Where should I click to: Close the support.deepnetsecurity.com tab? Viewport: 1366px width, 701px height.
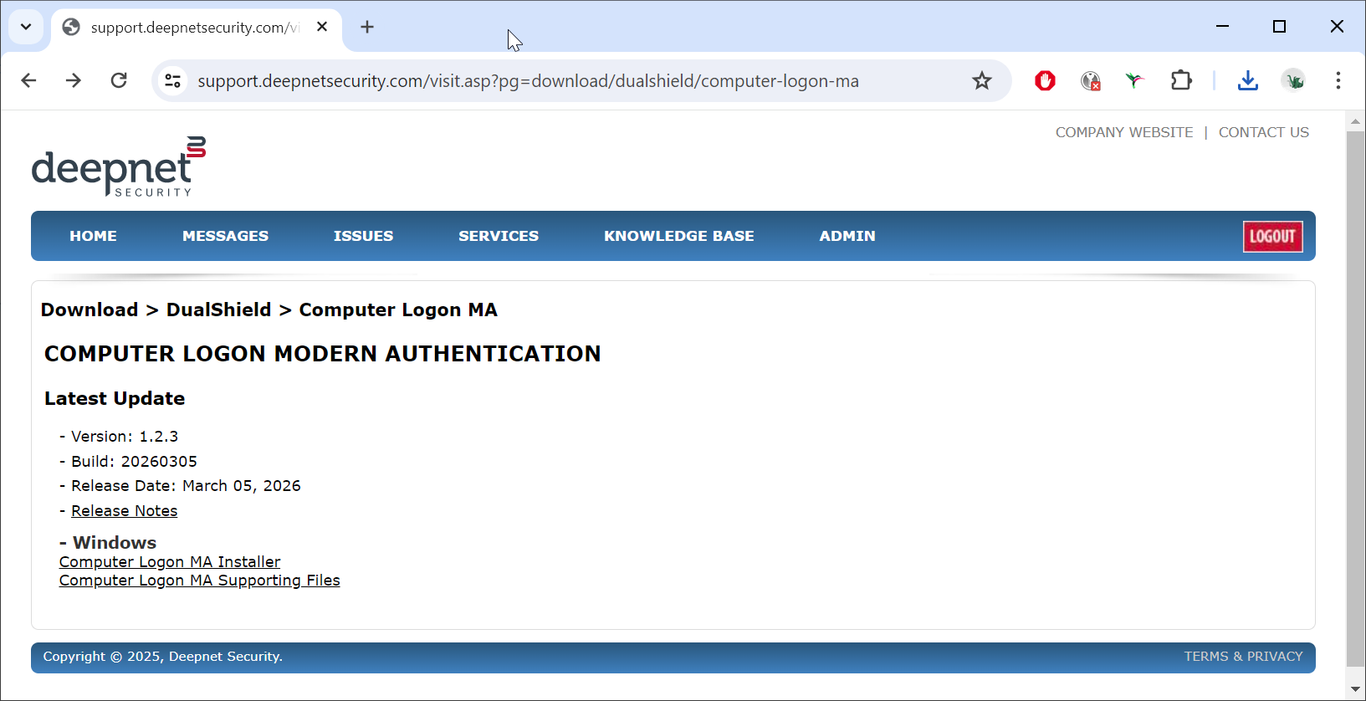[322, 27]
